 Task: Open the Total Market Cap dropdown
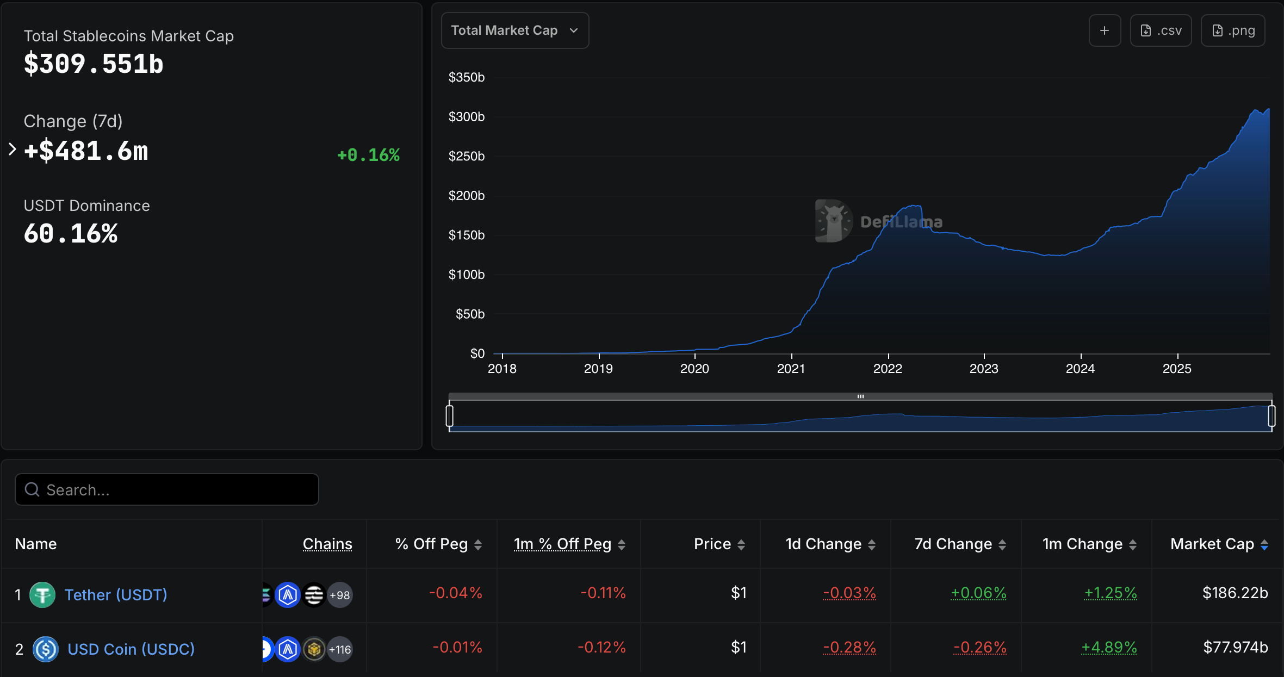[514, 30]
